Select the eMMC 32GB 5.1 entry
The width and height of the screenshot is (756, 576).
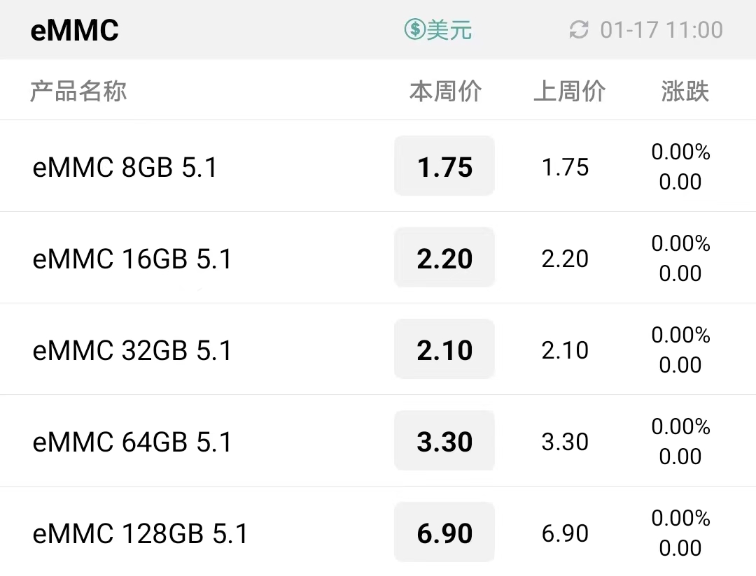[x=378, y=349]
